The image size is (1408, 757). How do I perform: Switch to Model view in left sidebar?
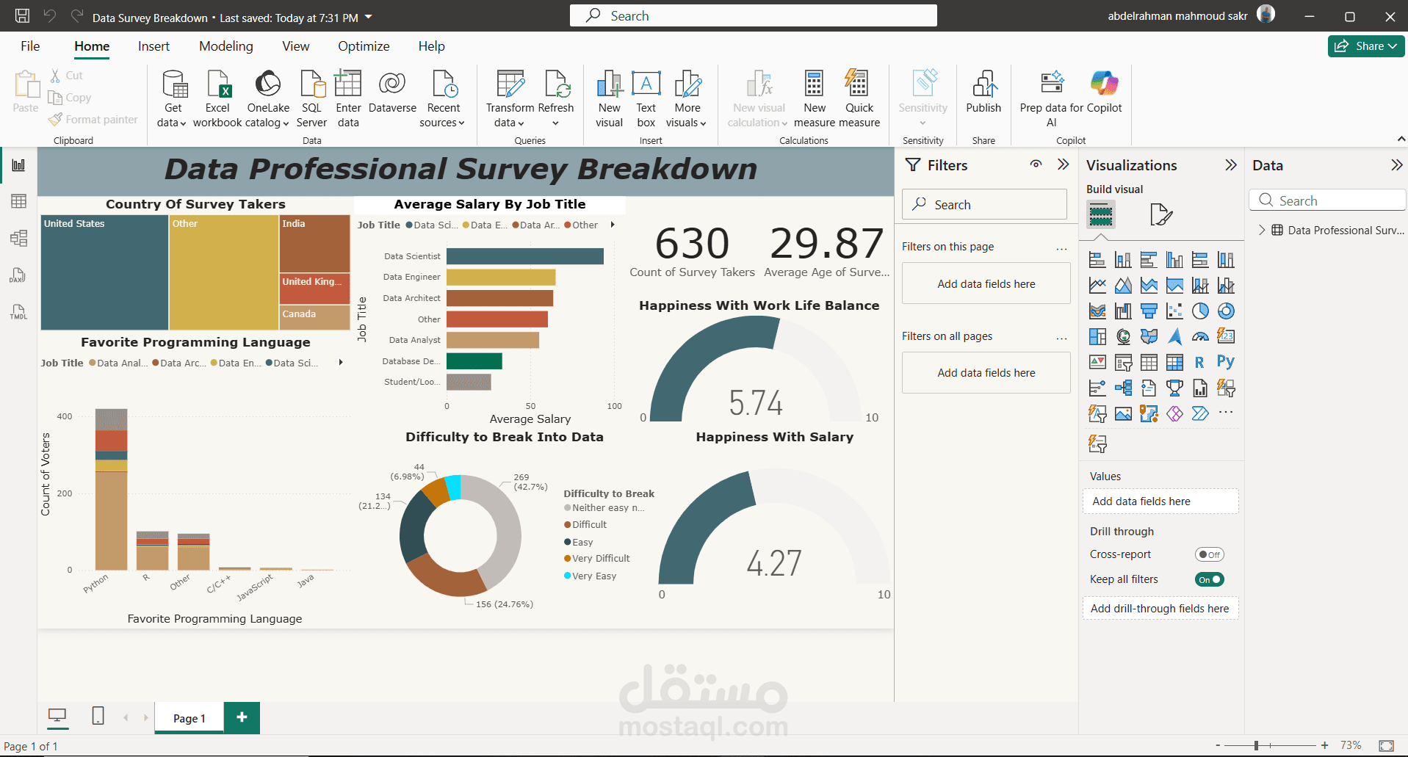pos(18,238)
